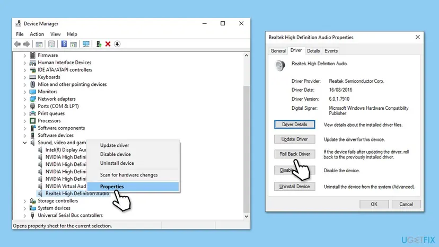Click the Ports (COM & LPT) icon
The image size is (439, 247).
32,106
